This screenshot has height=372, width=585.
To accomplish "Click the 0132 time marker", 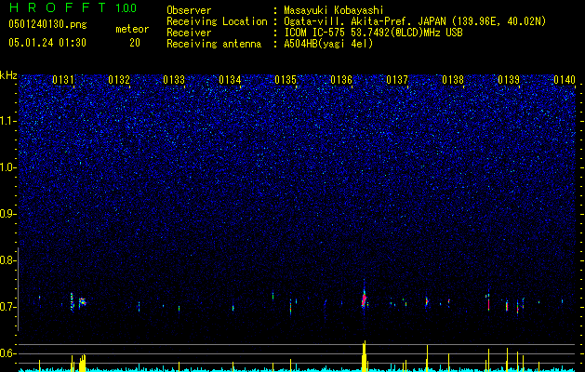I will 119,80.
